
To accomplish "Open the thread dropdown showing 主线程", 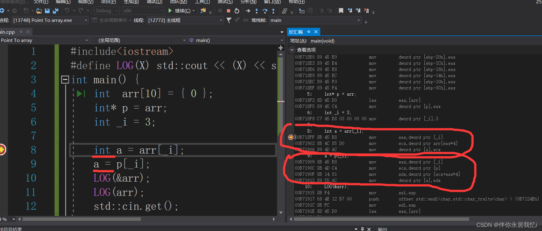I will (185, 20).
